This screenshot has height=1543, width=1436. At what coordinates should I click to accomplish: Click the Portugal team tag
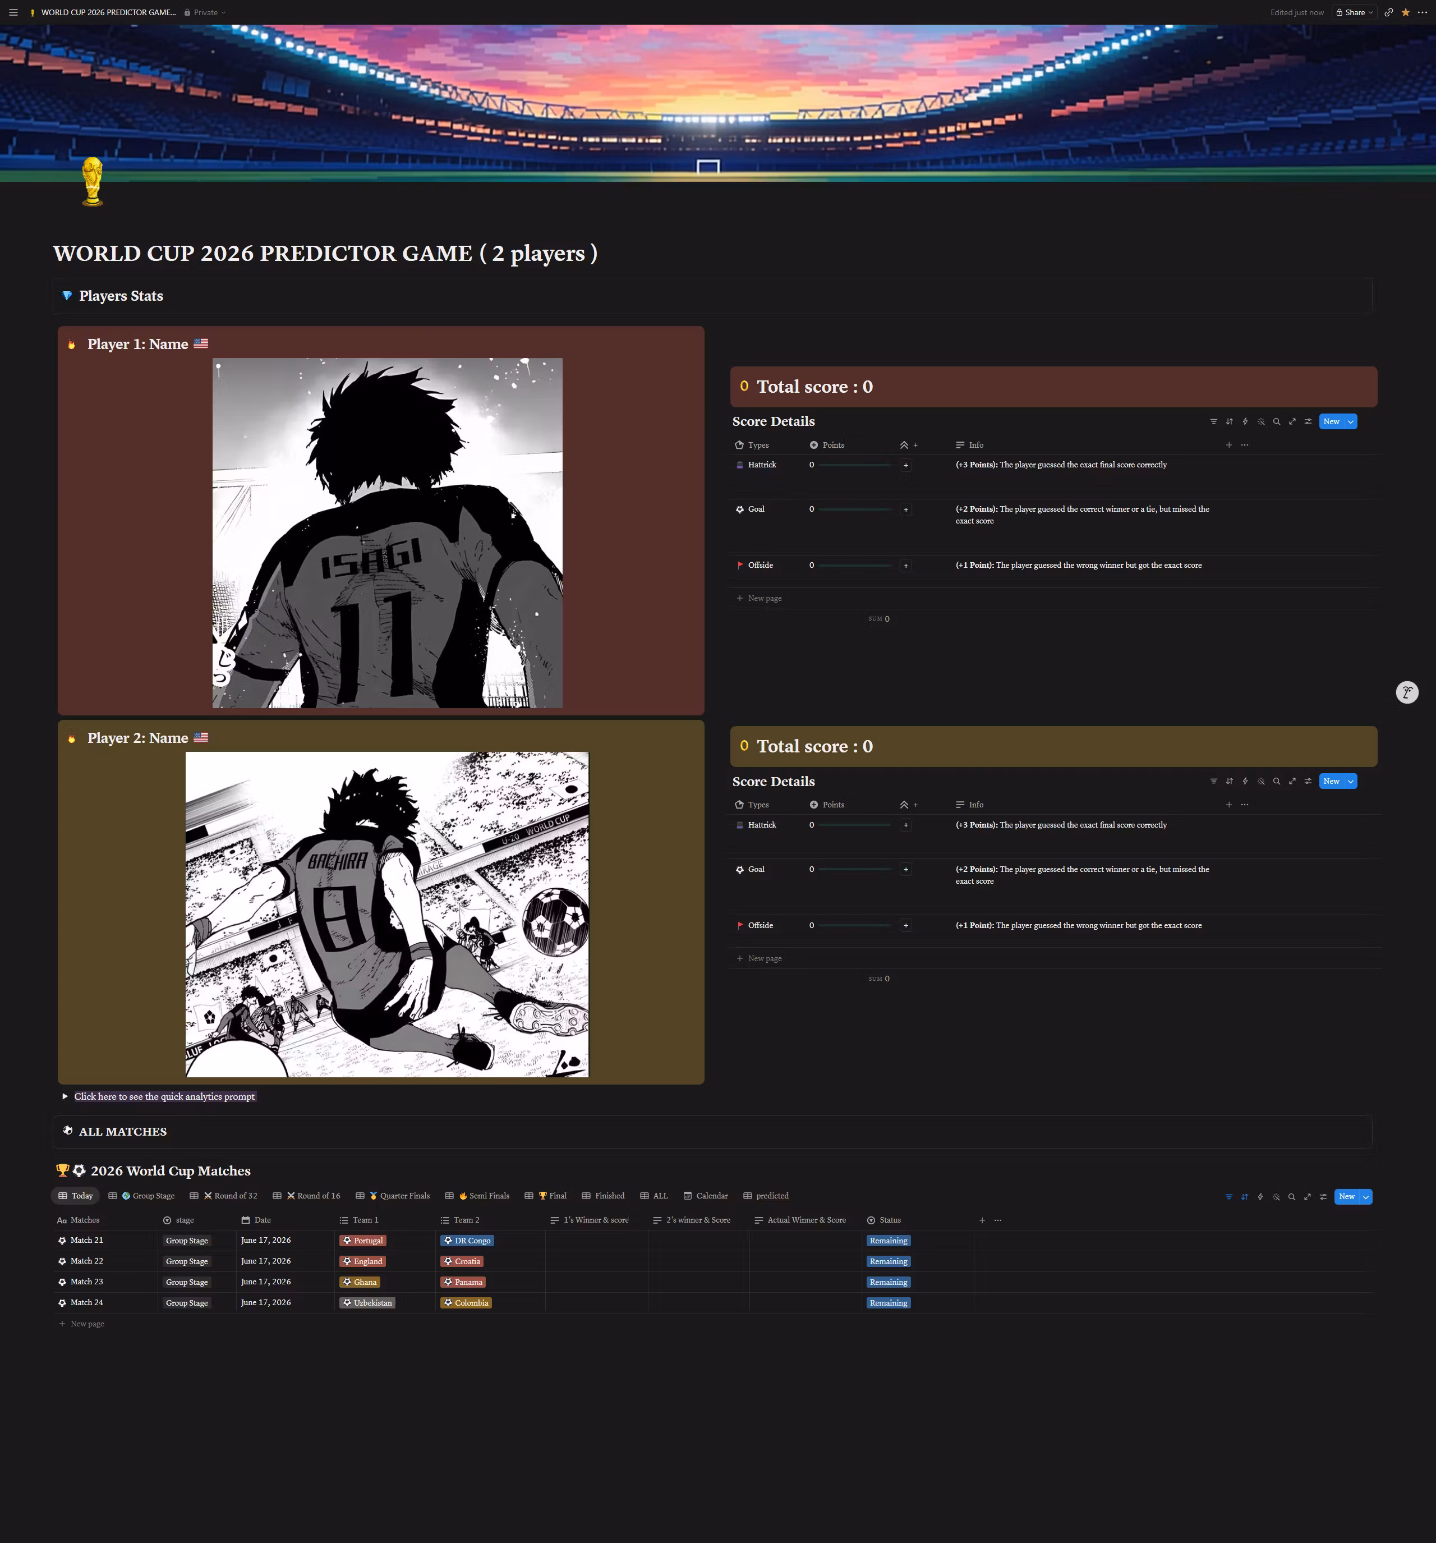[x=363, y=1241]
